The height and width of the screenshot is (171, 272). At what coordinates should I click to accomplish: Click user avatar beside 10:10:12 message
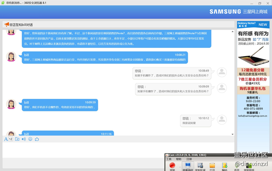tap(222, 120)
